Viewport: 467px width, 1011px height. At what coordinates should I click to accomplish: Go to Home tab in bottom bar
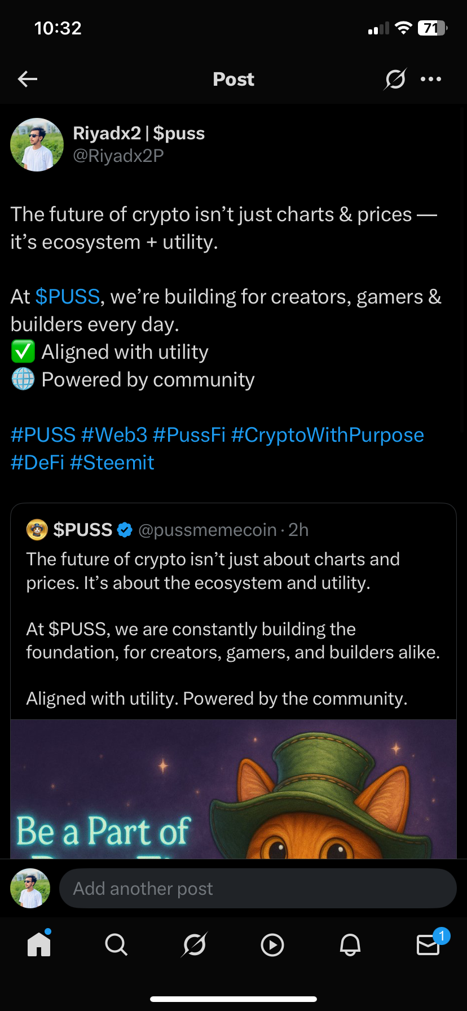pyautogui.click(x=39, y=944)
